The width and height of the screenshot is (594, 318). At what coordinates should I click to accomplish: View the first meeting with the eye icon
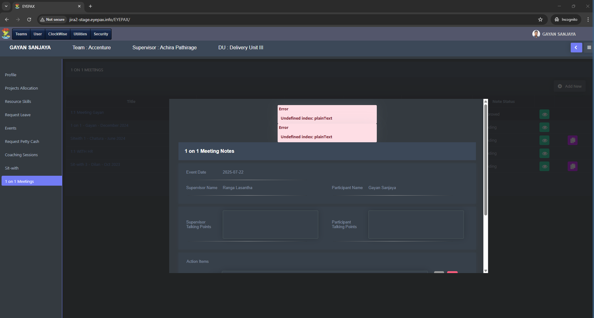(x=544, y=114)
